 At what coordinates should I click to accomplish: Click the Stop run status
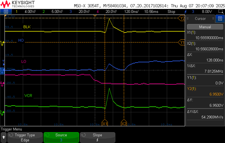pyautogui.click(x=171, y=12)
